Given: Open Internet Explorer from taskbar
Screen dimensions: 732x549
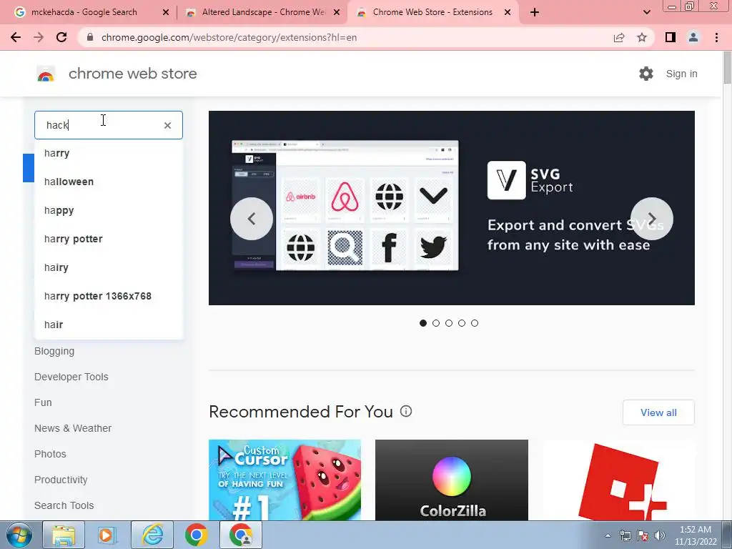Looking at the screenshot, I should click(x=152, y=535).
